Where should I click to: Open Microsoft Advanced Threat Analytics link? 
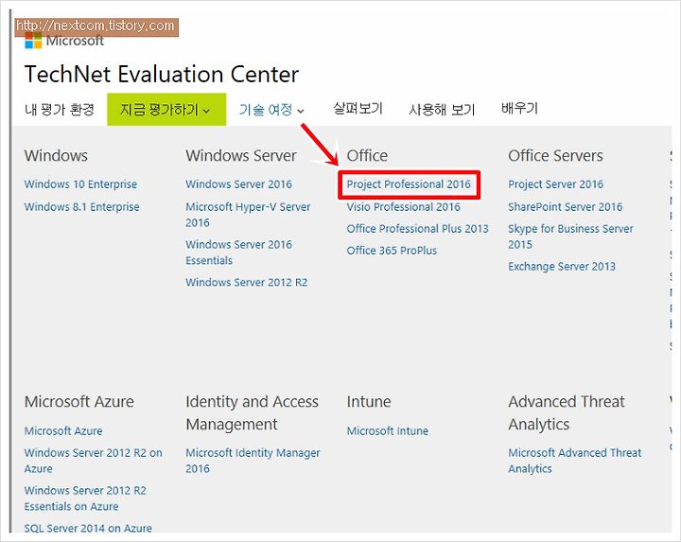pos(575,461)
